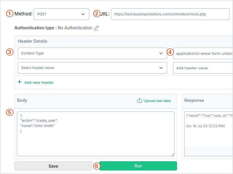Viewport: 233px width, 174px height.
Task: Click the Run button
Action: (138, 166)
